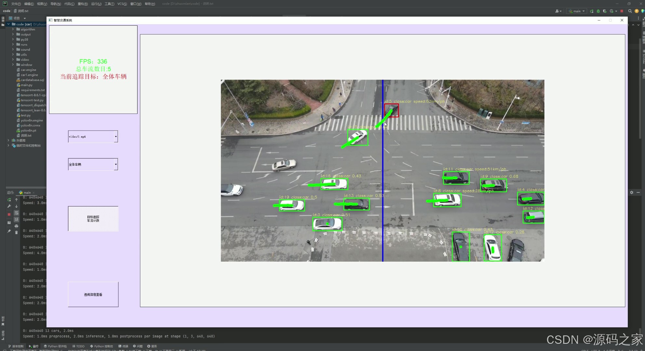Open the 全体车辆 combo box

[x=93, y=164]
